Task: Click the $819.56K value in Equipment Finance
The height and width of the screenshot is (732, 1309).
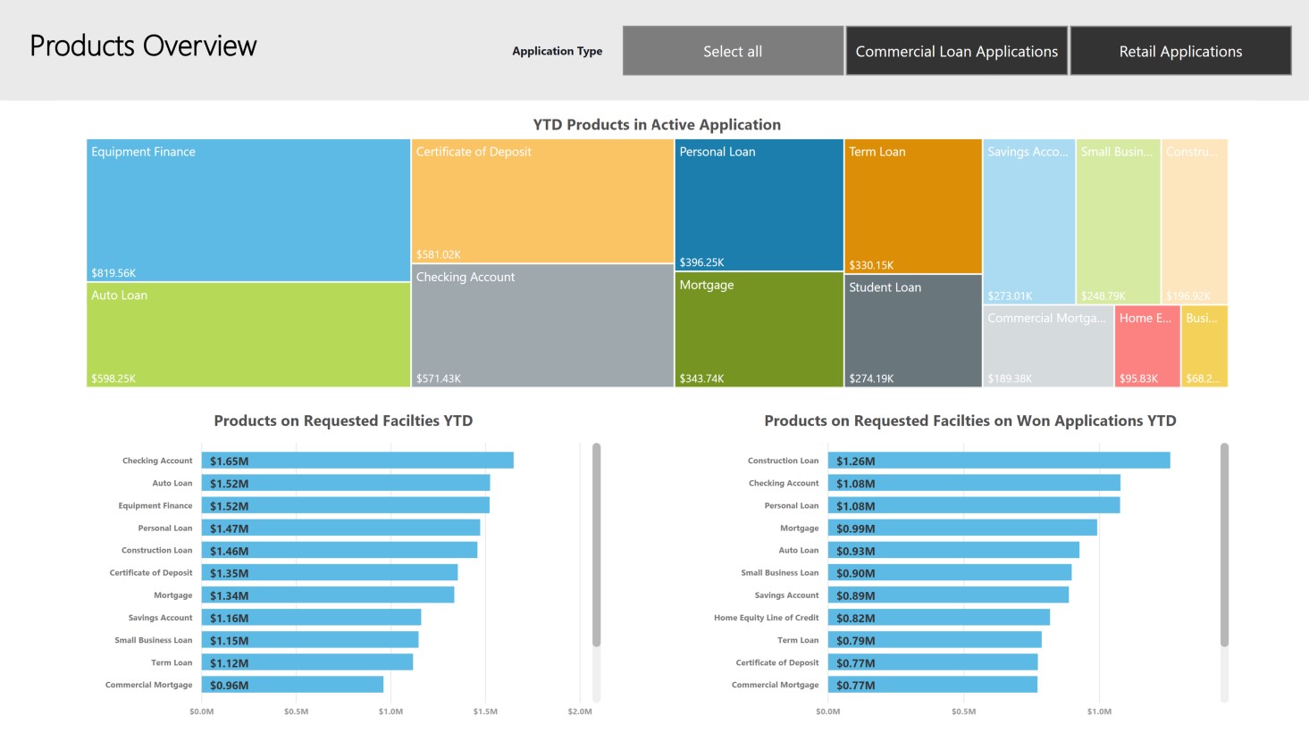Action: 113,273
